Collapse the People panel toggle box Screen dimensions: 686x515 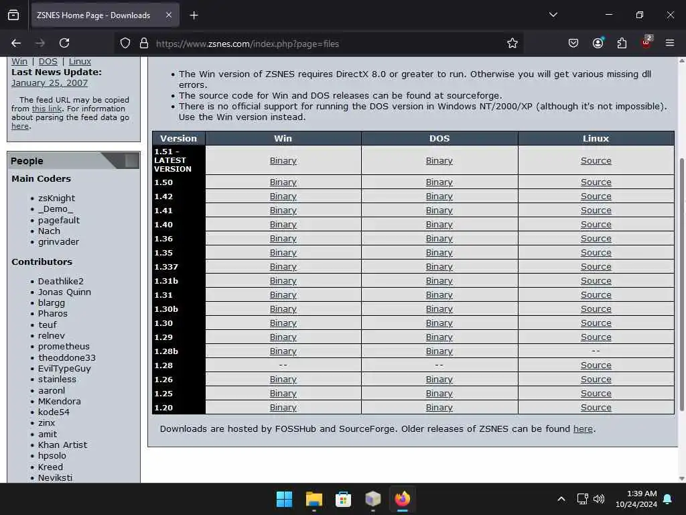(131, 161)
